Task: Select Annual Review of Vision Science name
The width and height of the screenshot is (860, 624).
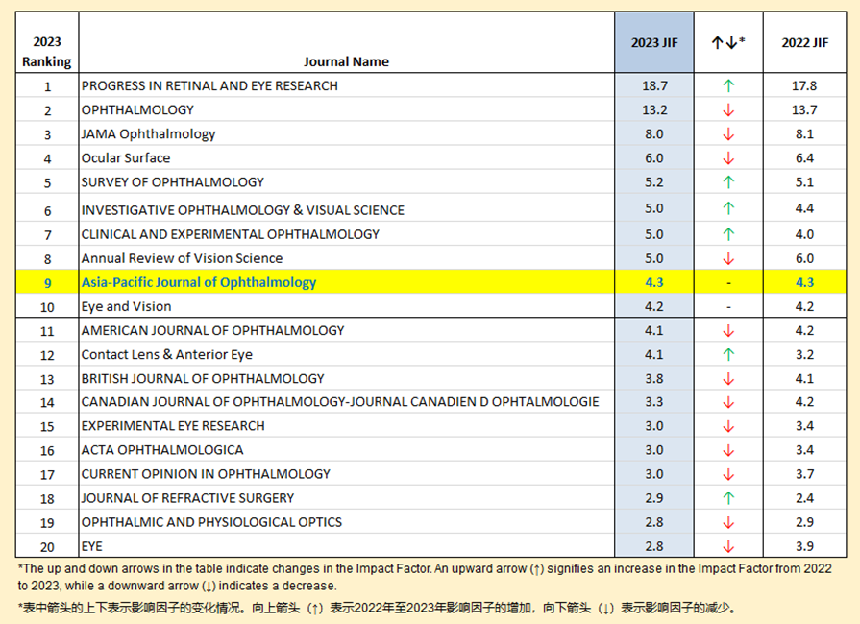Action: click(182, 258)
